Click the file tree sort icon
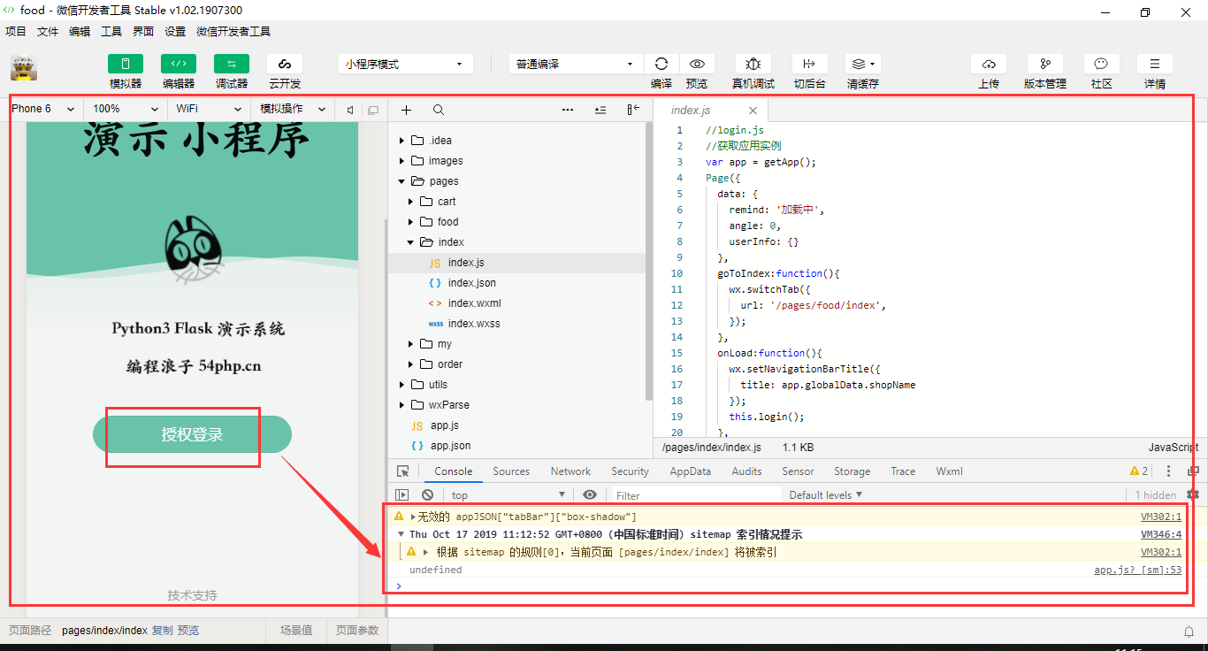 (600, 110)
